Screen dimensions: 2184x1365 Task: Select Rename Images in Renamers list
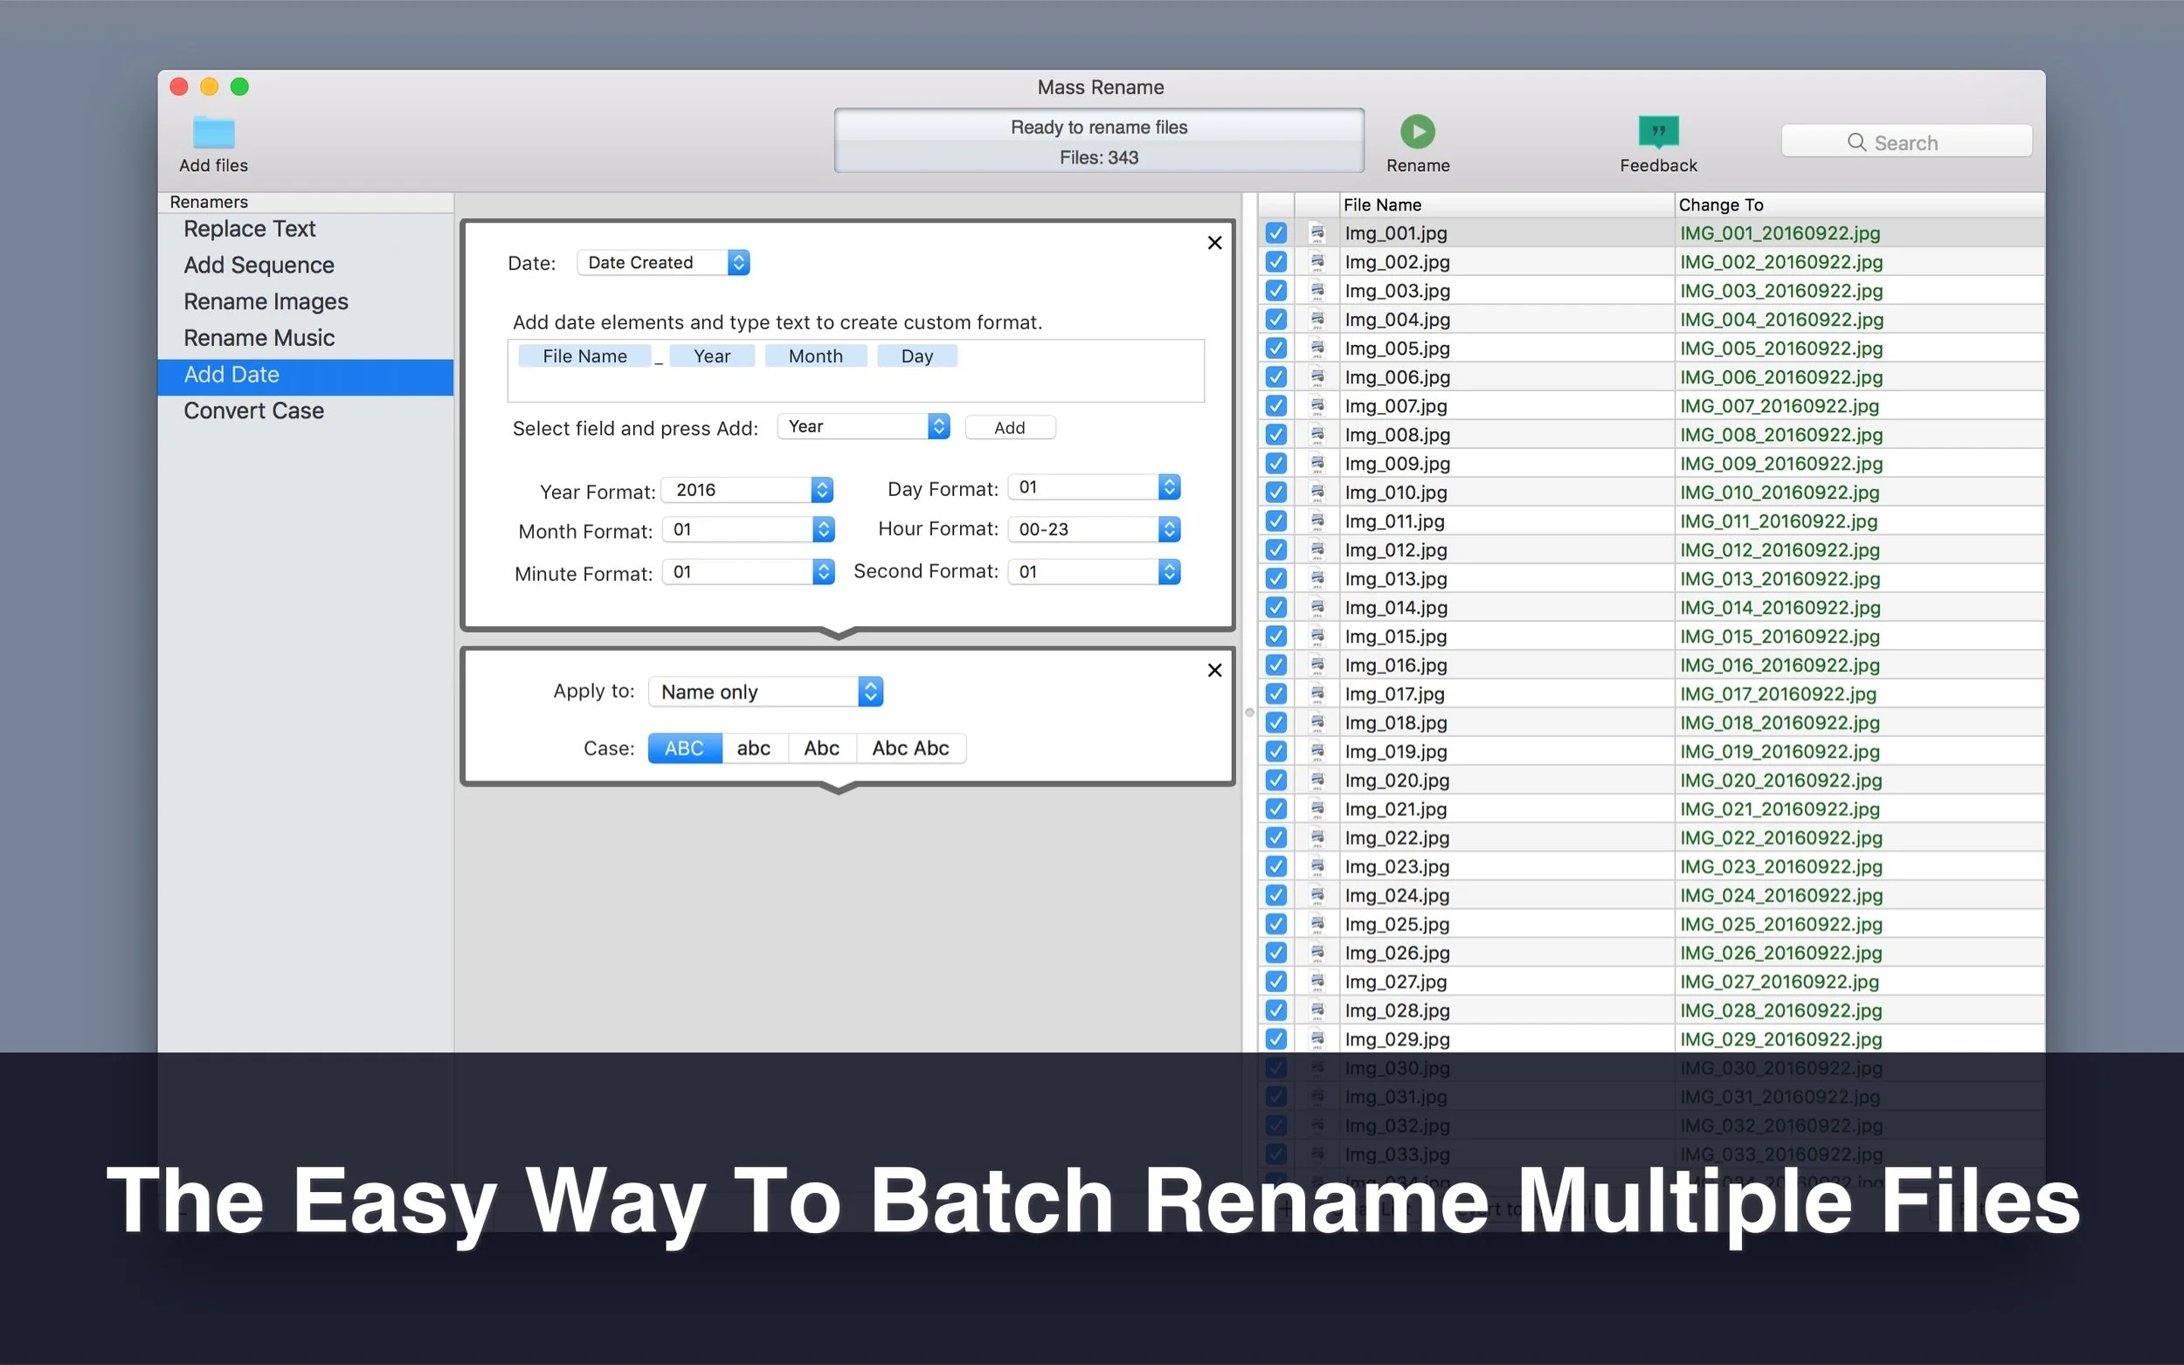(x=266, y=301)
